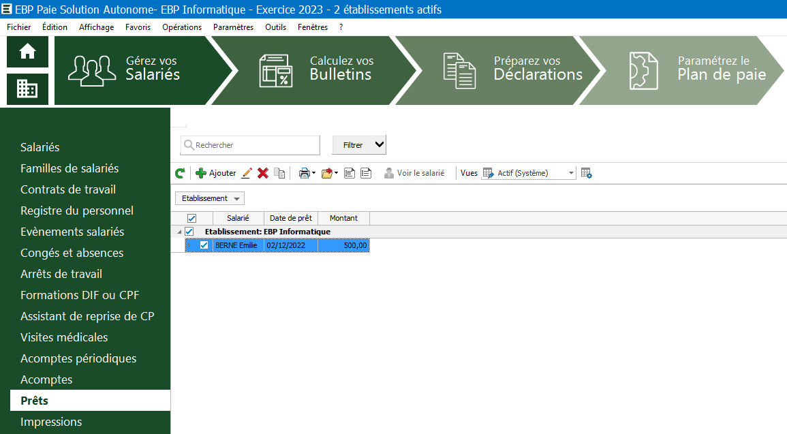
Task: Click the Plan de paie gear-document icon
Action: pos(643,71)
